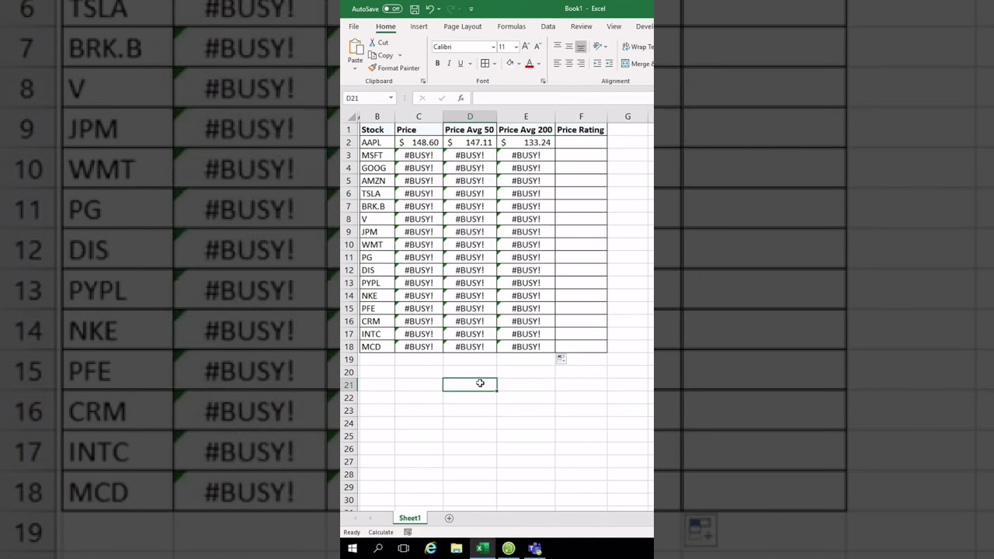
Task: Click Increase Indent icon
Action: [609, 64]
